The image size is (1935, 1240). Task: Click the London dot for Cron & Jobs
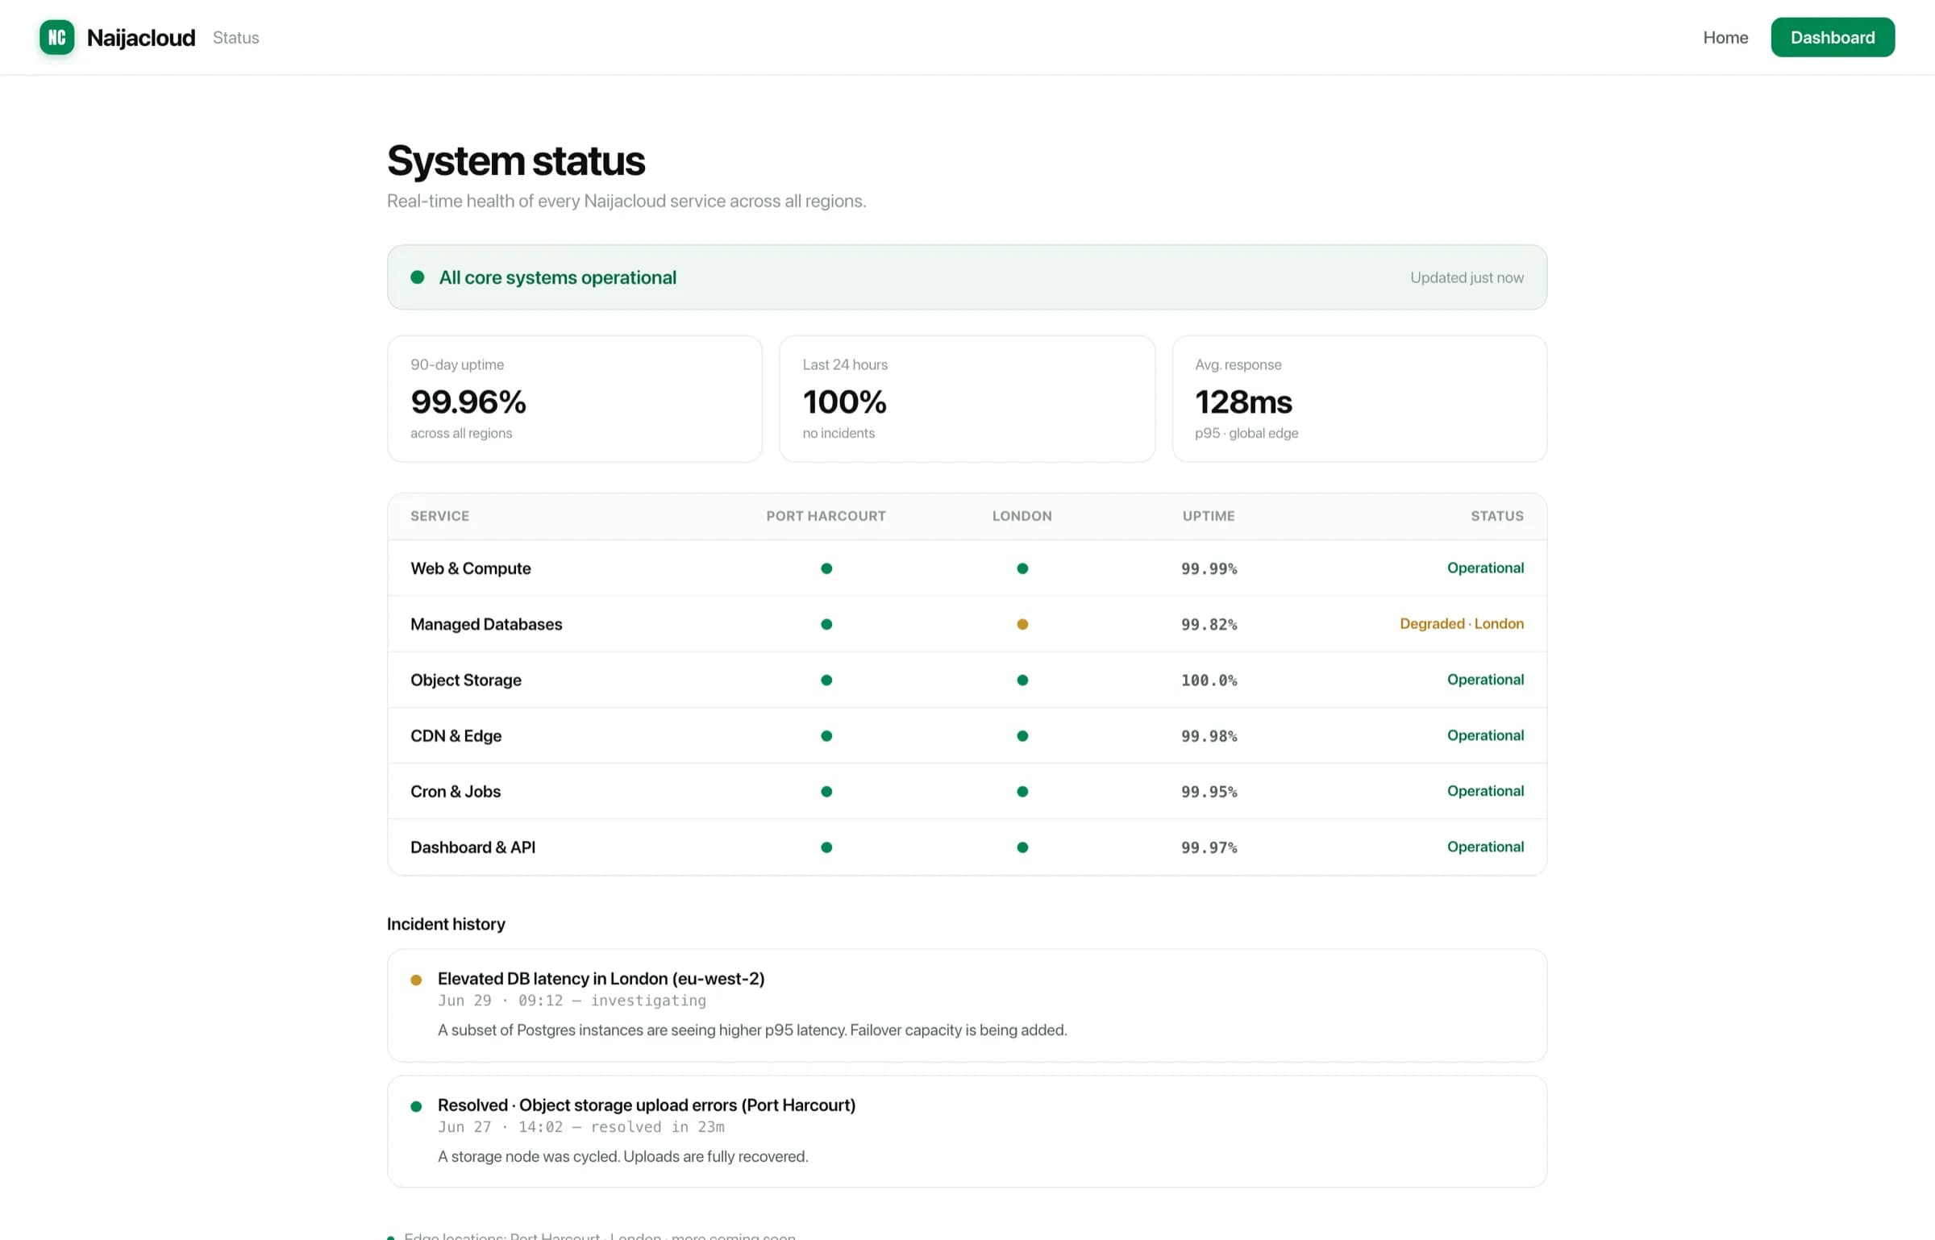[x=1022, y=791]
